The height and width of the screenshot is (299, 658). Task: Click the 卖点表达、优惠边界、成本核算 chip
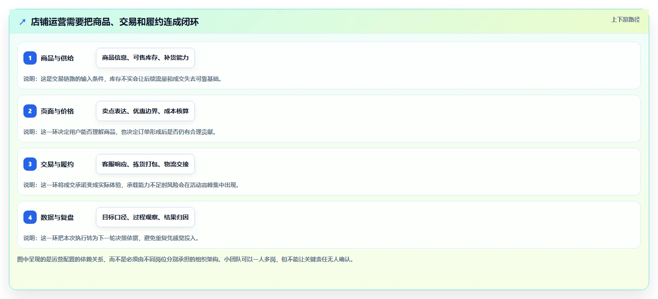[x=145, y=111]
